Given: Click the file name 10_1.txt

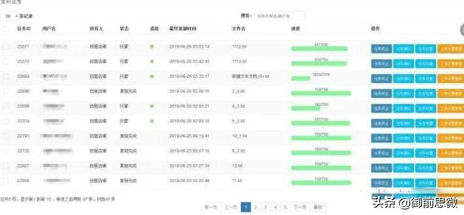Looking at the screenshot, I should coord(239,136).
